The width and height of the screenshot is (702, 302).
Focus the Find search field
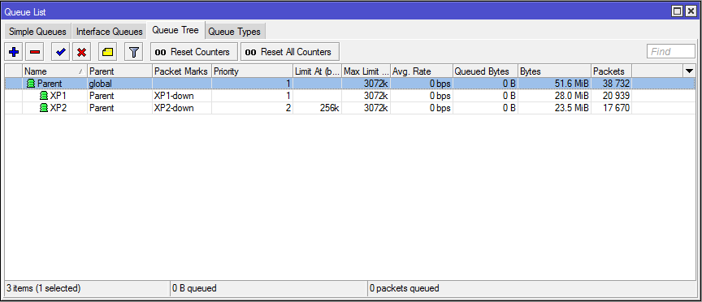(670, 52)
